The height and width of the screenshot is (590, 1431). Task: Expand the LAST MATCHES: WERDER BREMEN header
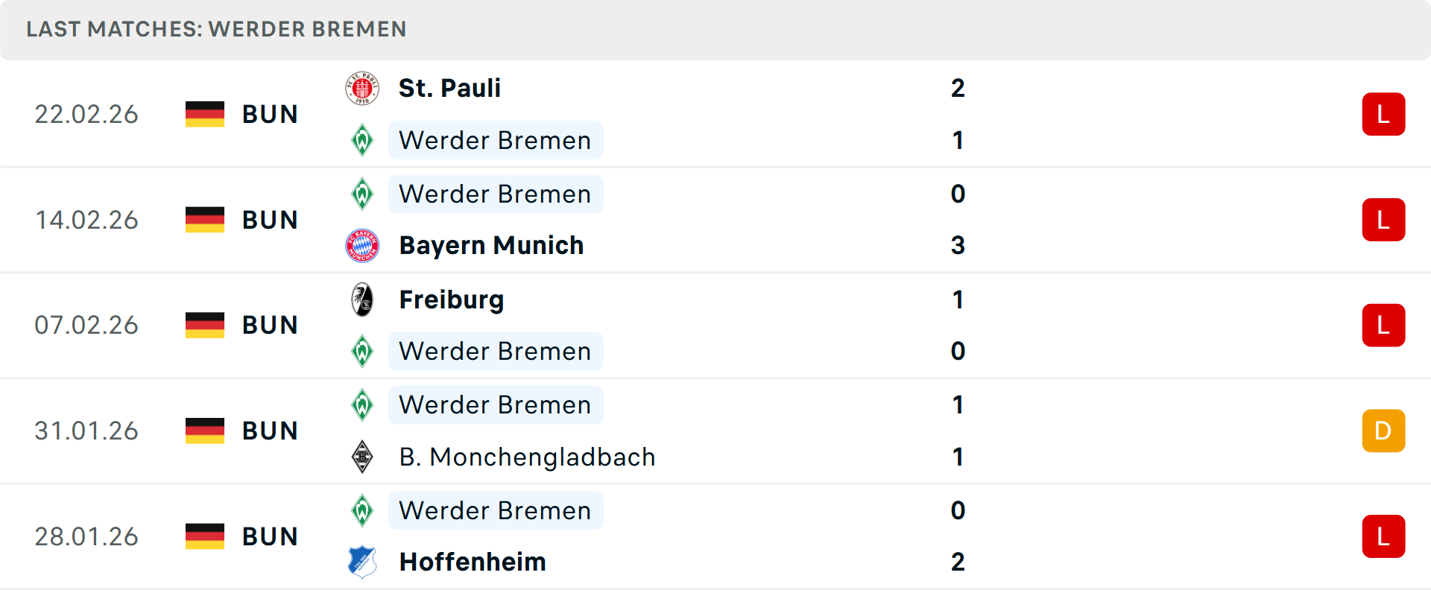(216, 30)
